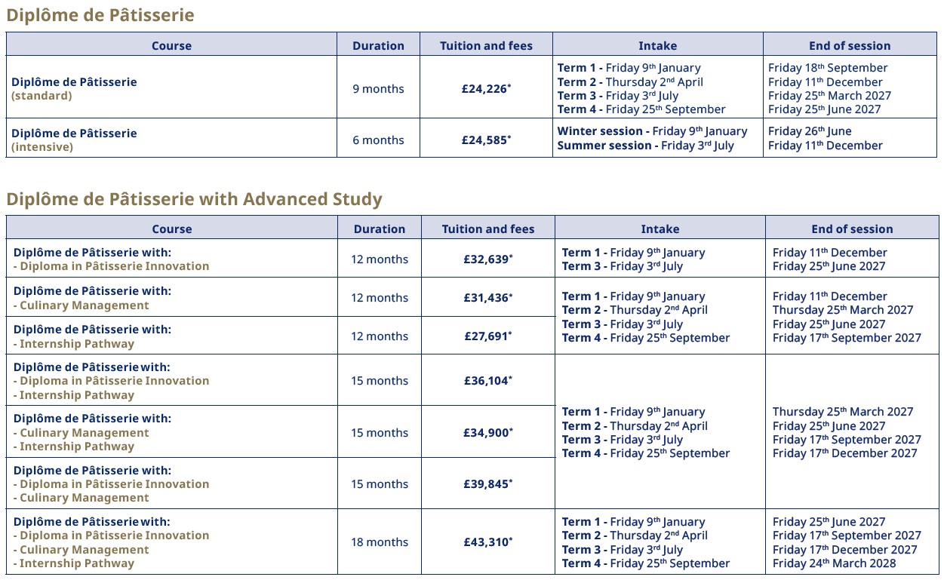The height and width of the screenshot is (580, 944).
Task: Click the "Friday 24th March 2028" end date
Action: [x=835, y=563]
